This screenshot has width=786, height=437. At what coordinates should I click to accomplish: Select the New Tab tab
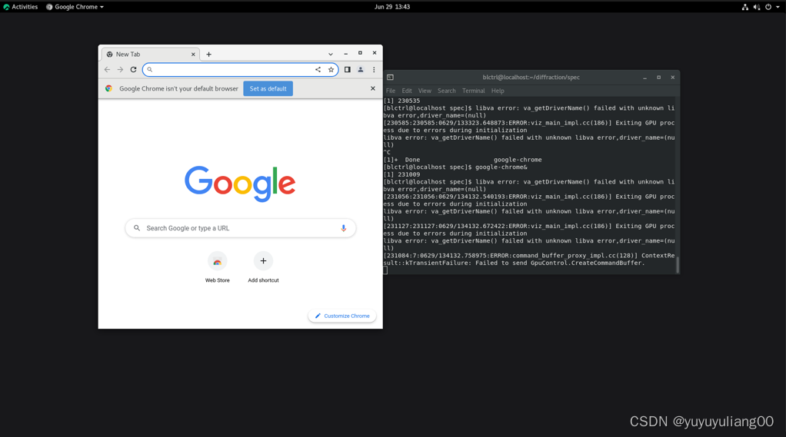(x=151, y=54)
